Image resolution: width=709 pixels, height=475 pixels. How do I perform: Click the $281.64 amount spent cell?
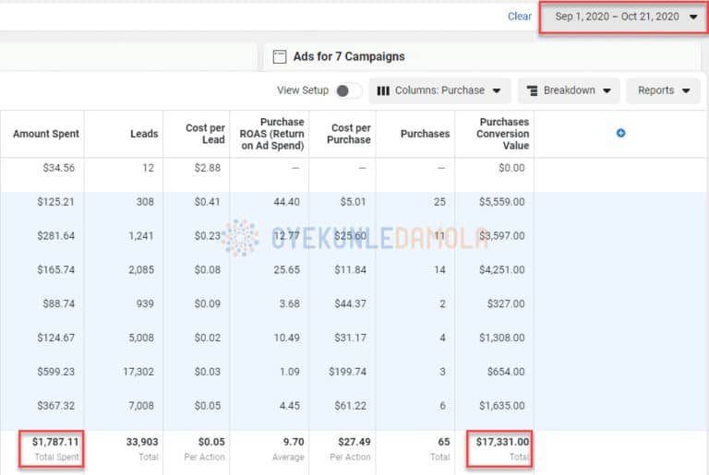(55, 236)
